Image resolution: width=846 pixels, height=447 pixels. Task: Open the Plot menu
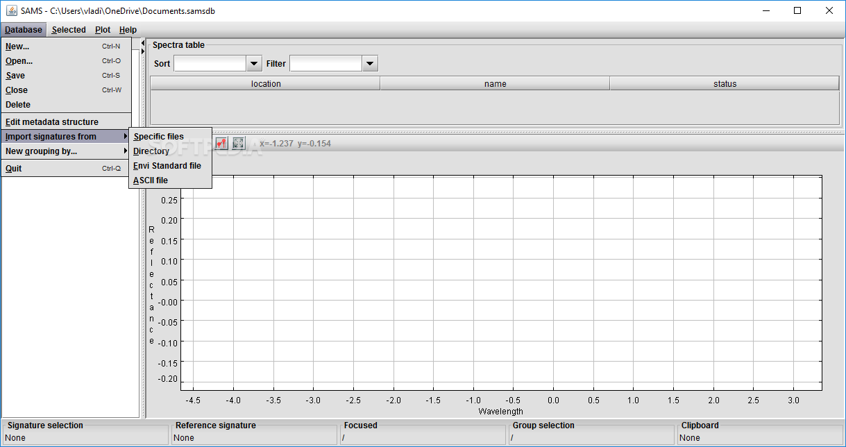[103, 30]
